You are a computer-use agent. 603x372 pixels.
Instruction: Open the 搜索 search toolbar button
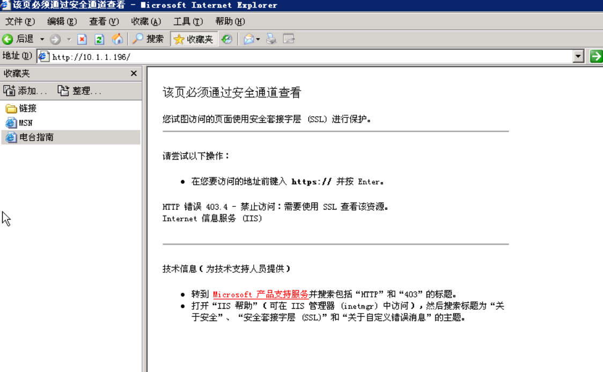pos(148,39)
